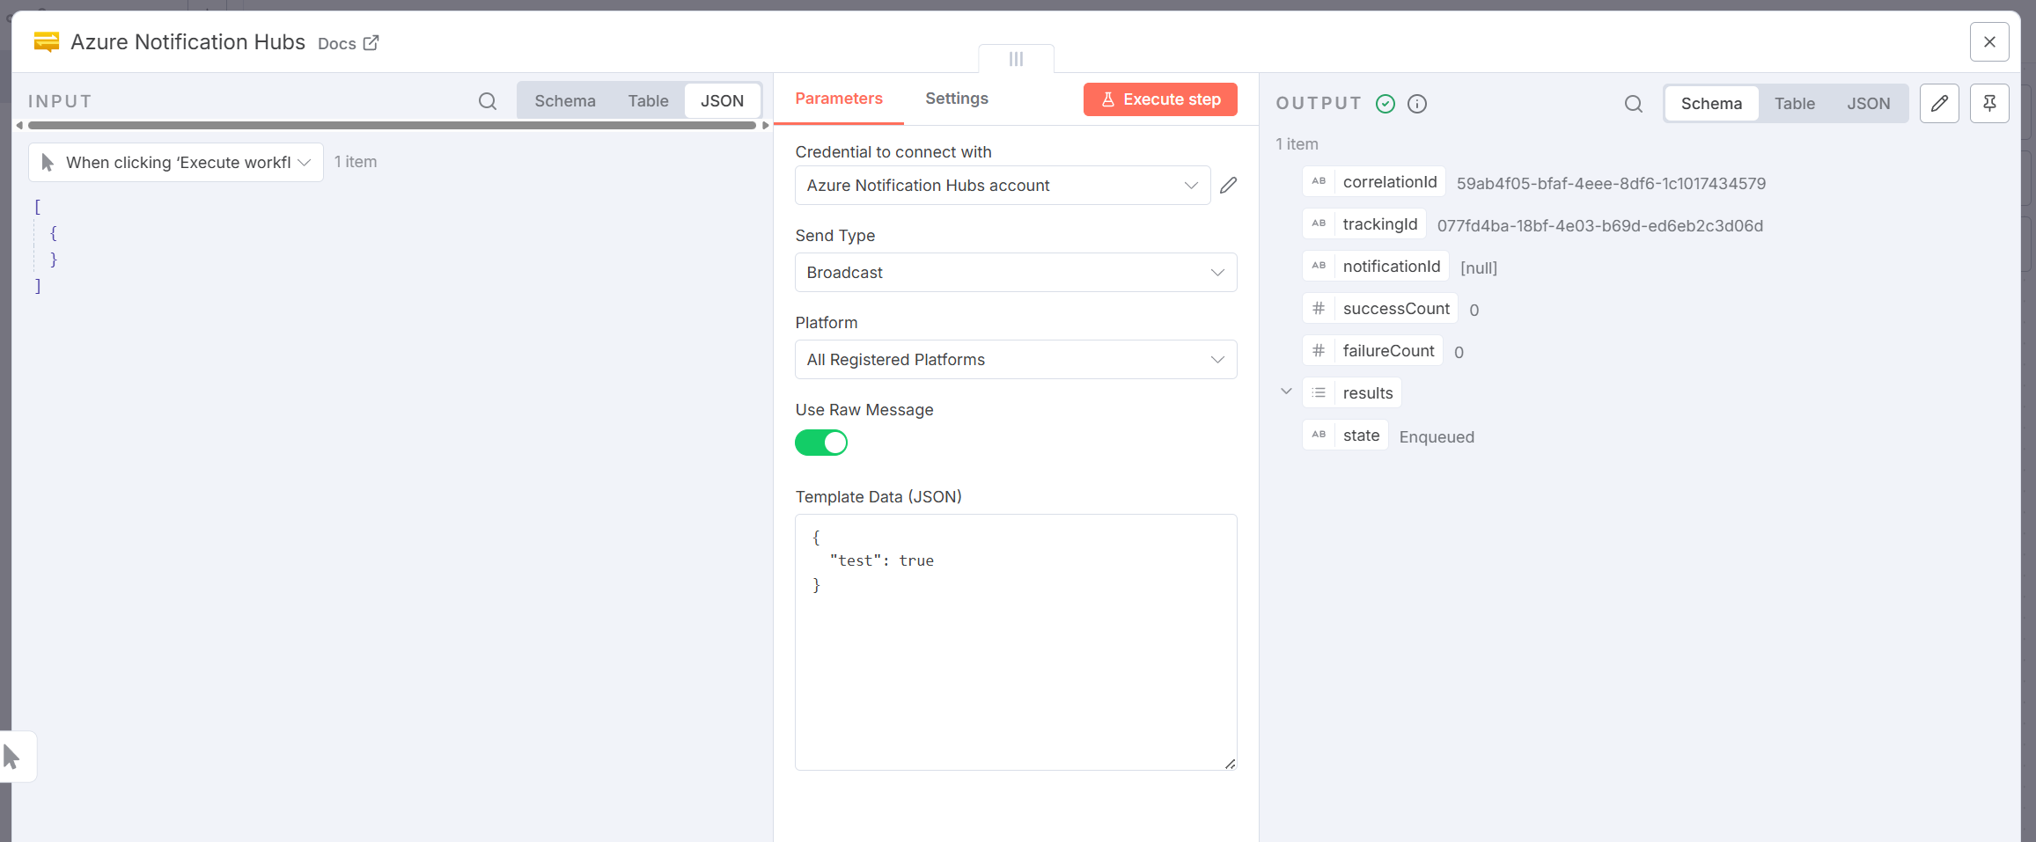
Task: Click the trackingId type icon
Action: pos(1319,223)
